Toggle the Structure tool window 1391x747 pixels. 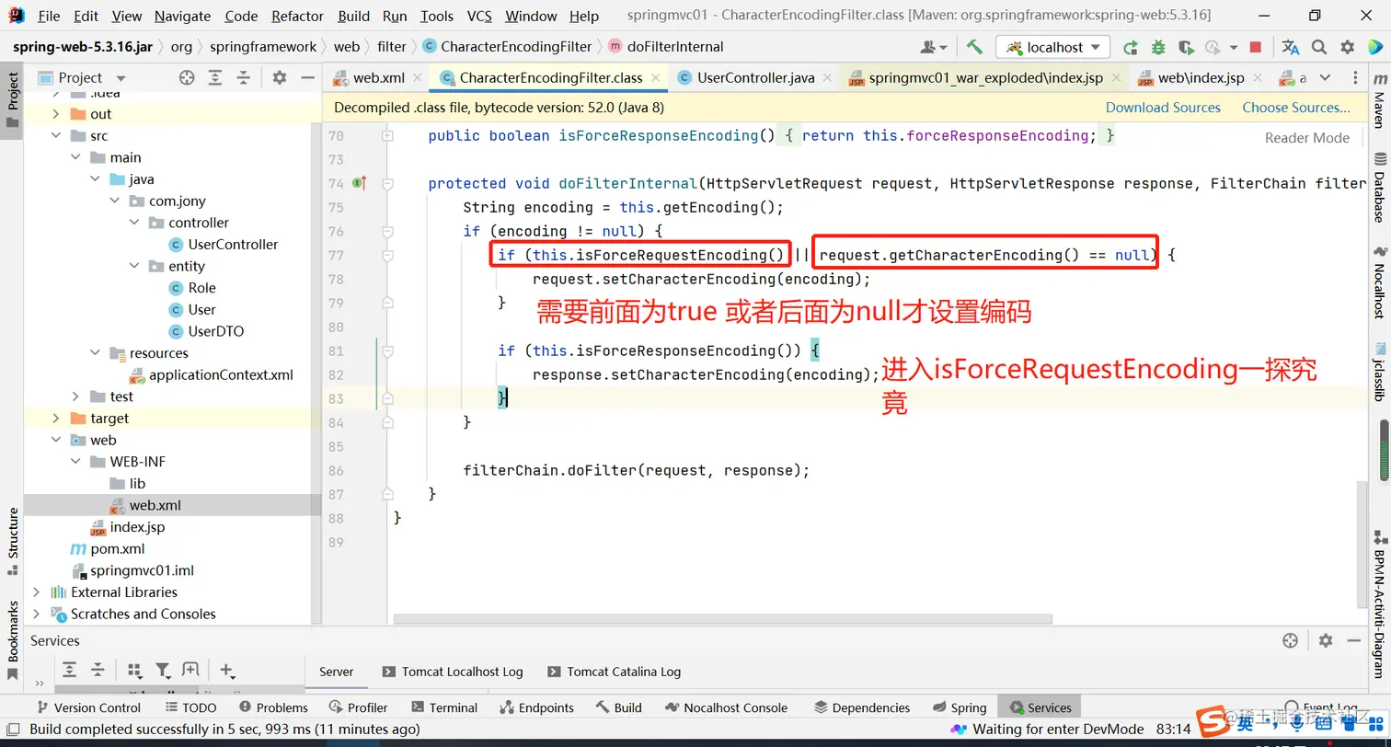coord(12,540)
